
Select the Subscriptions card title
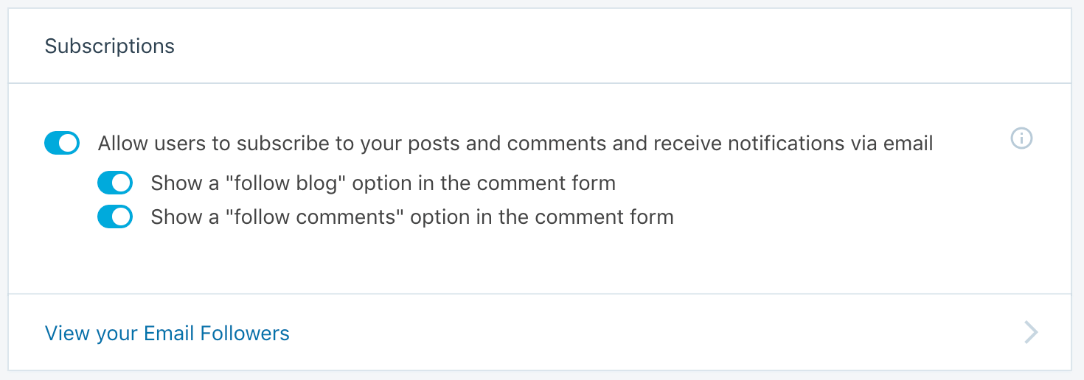point(110,46)
